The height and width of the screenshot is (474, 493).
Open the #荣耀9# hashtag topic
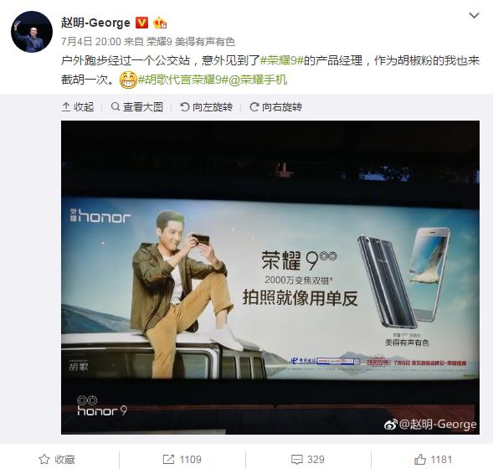pyautogui.click(x=282, y=60)
